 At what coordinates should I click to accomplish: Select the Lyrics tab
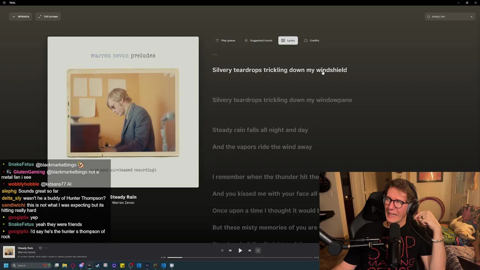click(x=288, y=40)
